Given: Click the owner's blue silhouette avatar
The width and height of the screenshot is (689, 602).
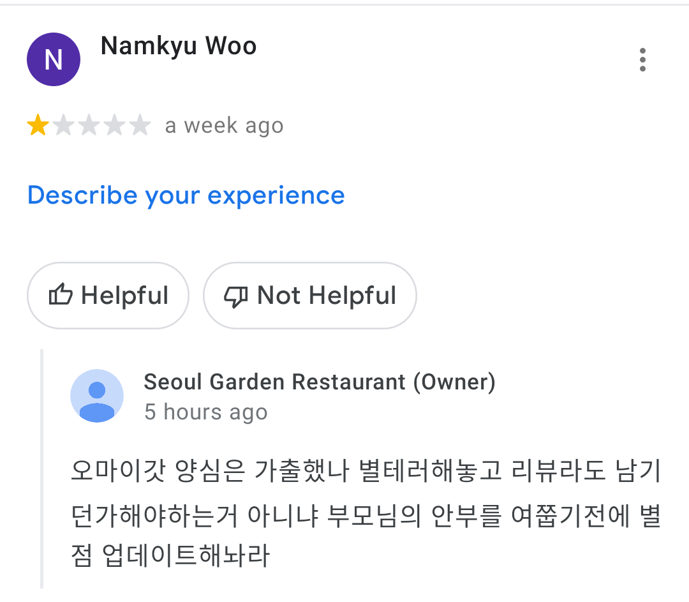Looking at the screenshot, I should tap(97, 396).
